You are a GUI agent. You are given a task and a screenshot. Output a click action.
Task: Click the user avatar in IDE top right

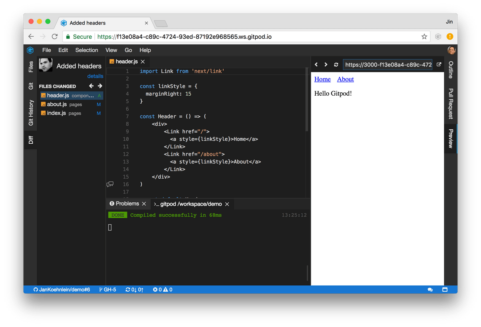coord(451,50)
